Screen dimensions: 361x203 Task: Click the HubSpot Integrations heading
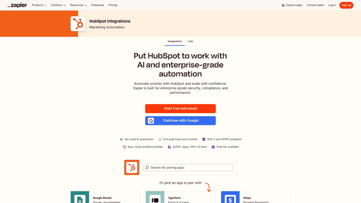pos(110,21)
